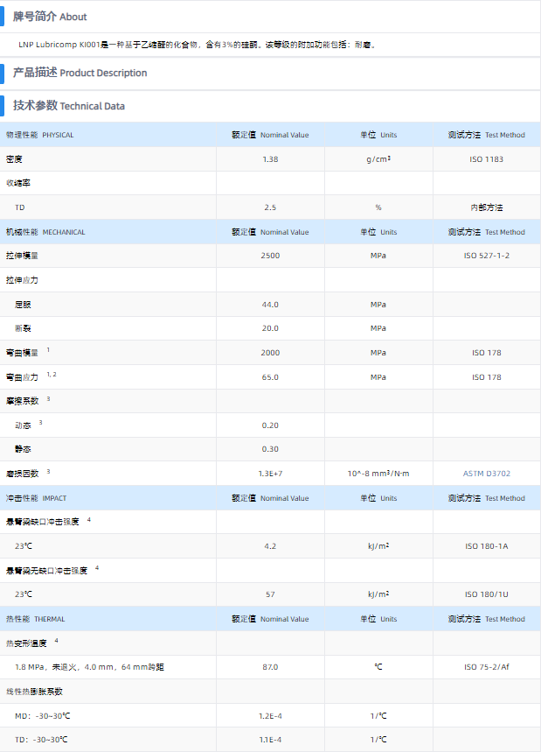
Task: Select the 物理性能 PHYSICAL table header
Action: tap(40, 135)
